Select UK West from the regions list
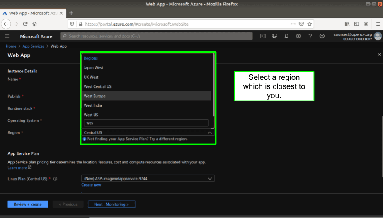The height and width of the screenshot is (218, 383). pos(147,77)
